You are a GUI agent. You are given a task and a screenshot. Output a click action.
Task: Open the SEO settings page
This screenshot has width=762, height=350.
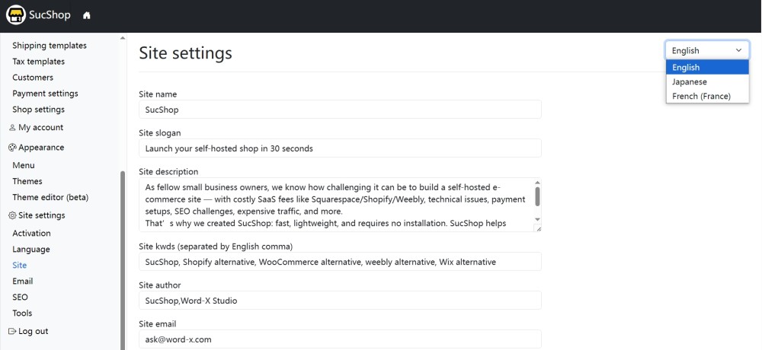[x=20, y=297]
